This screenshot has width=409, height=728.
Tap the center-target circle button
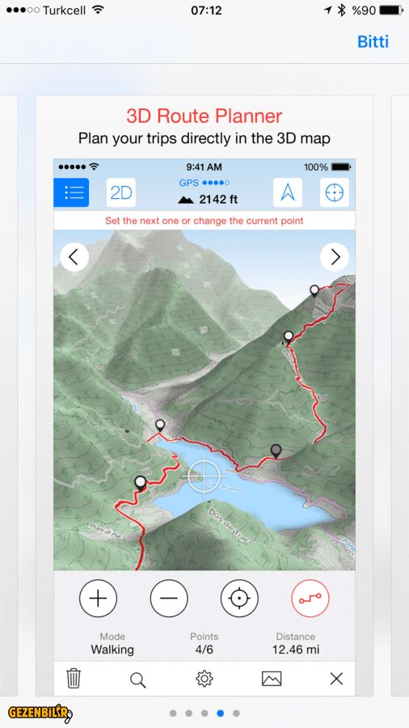pyautogui.click(x=239, y=599)
